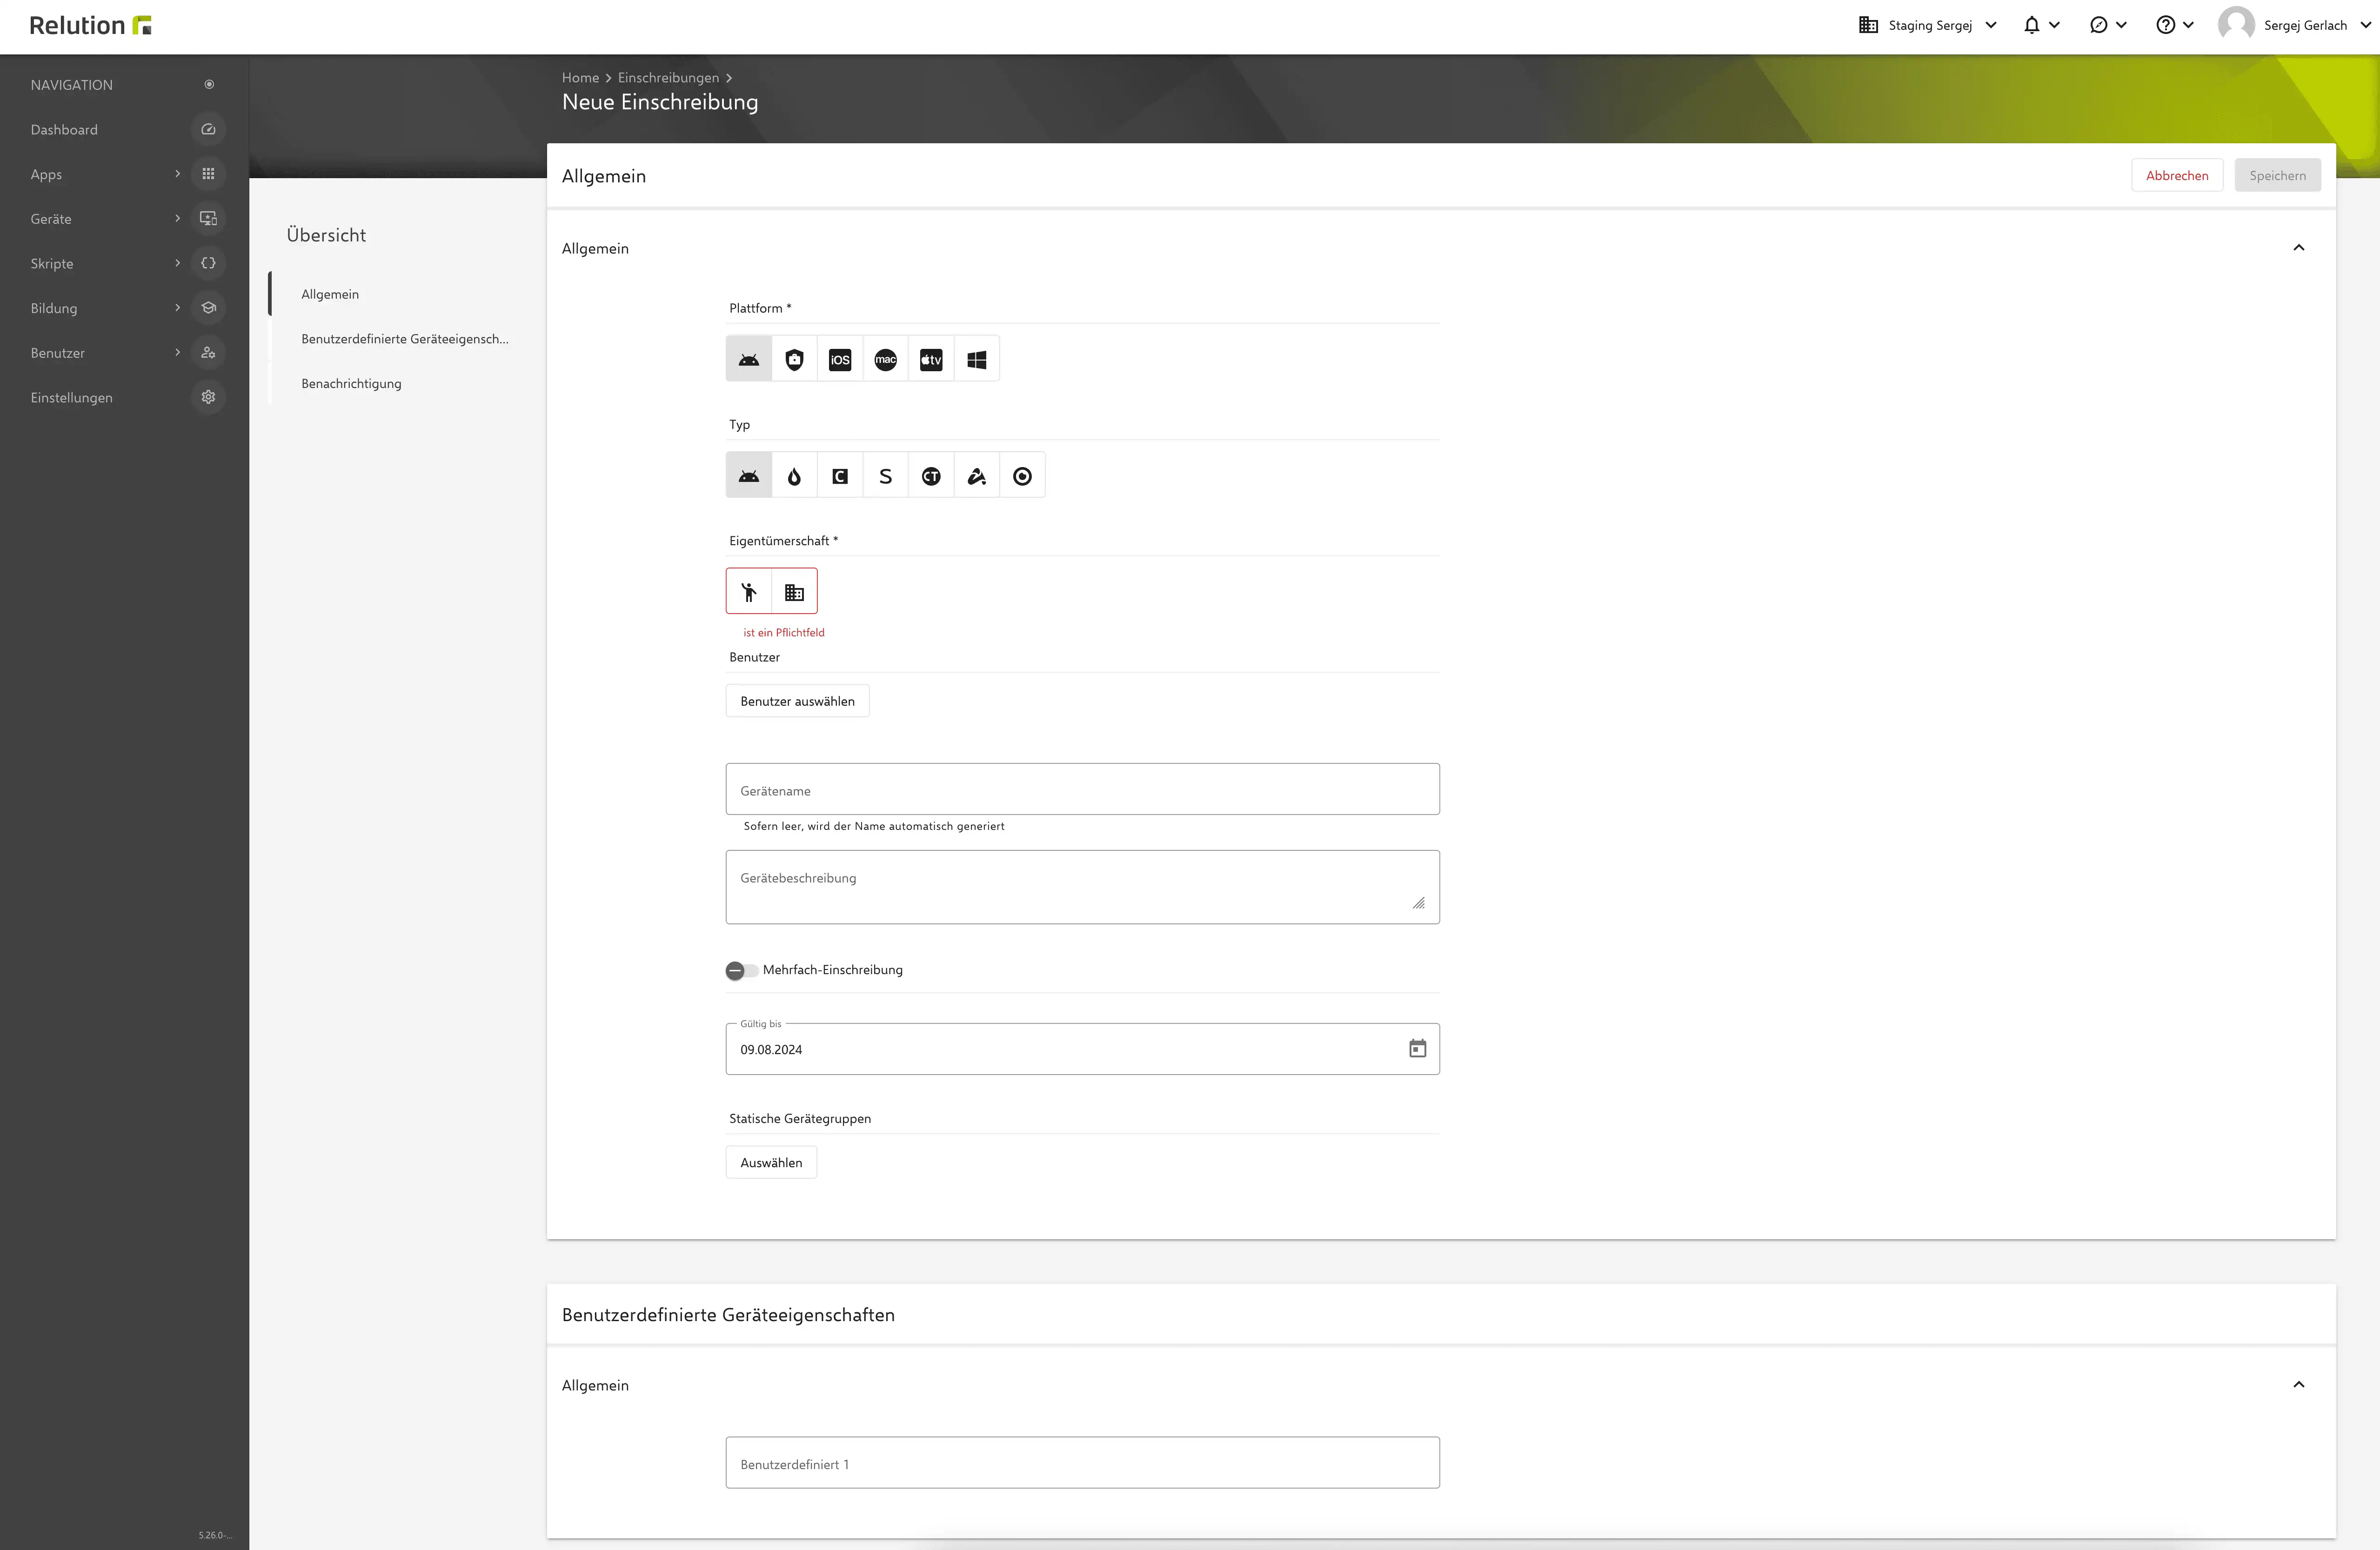This screenshot has width=2380, height=1550.
Task: Click the Benutzer auswählen button
Action: point(797,701)
